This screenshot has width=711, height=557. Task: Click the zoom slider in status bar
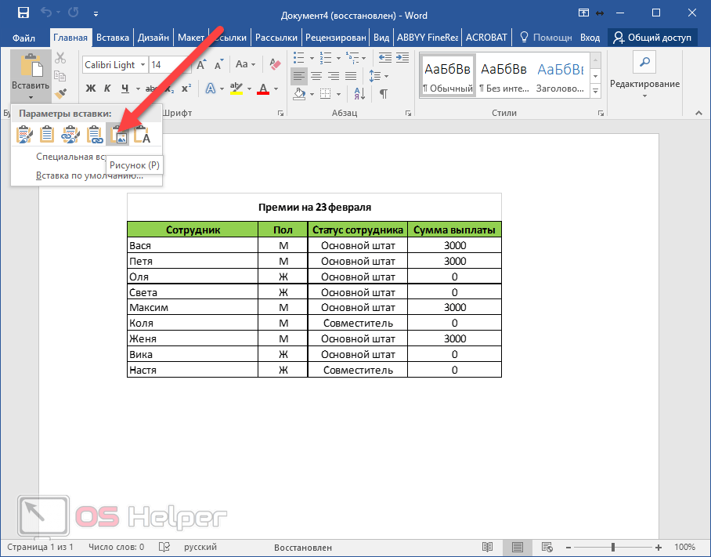(613, 547)
